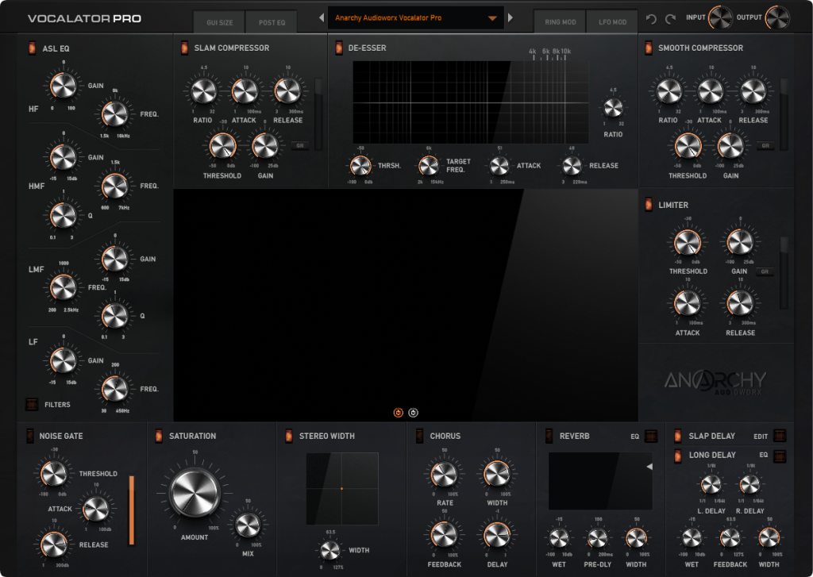This screenshot has height=577, width=813.
Task: Toggle the SLAP DELAY power switch
Action: (677, 436)
